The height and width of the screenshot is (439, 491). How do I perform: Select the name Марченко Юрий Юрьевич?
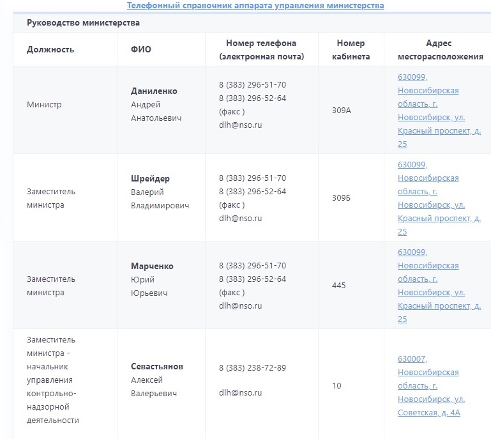(152, 279)
